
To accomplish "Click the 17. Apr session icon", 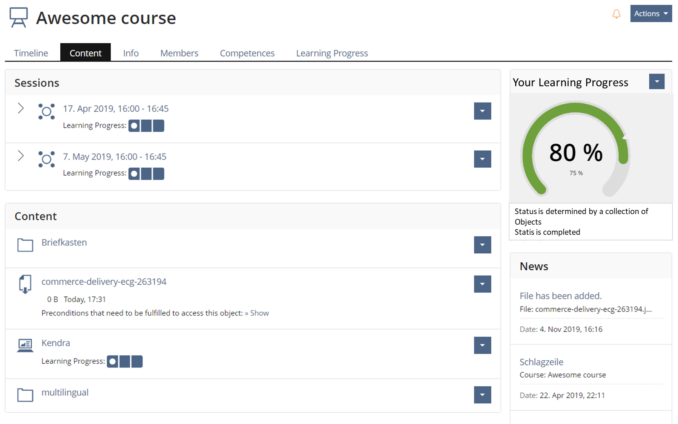I will (46, 112).
